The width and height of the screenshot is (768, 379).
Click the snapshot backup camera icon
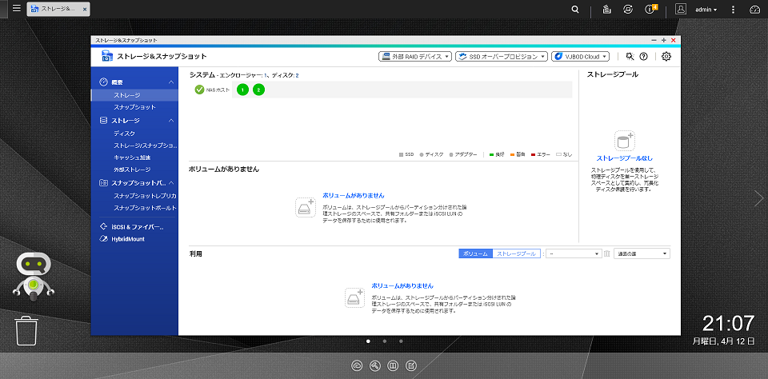[103, 182]
